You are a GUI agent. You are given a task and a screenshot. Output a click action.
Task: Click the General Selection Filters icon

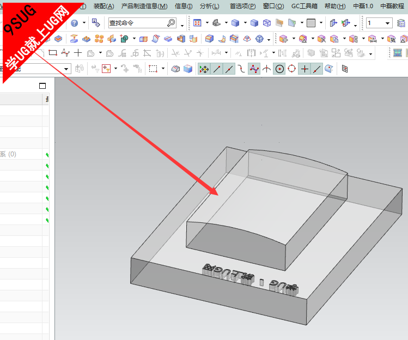click(106, 69)
